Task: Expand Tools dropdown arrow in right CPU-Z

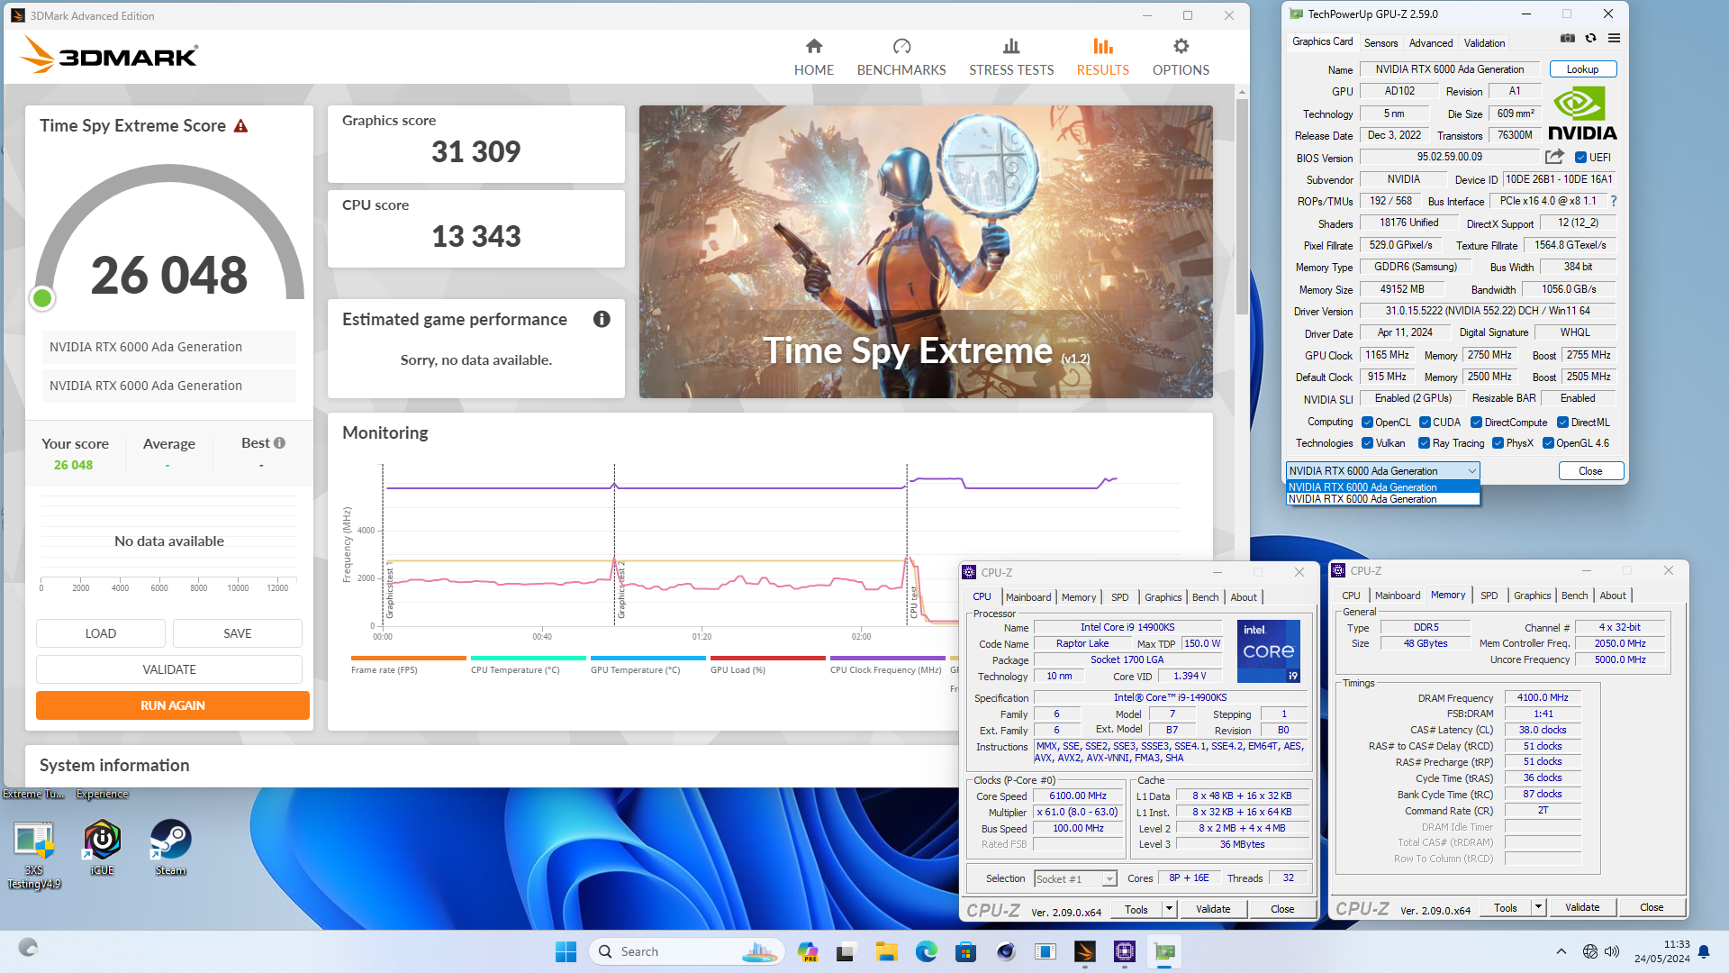Action: point(1538,907)
